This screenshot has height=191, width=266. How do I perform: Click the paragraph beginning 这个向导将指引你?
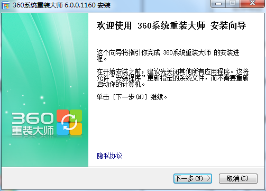pos(168,56)
